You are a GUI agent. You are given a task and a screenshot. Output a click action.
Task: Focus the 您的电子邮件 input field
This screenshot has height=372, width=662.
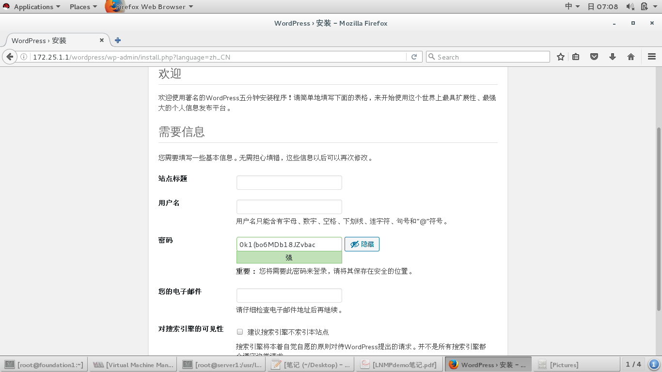point(289,295)
